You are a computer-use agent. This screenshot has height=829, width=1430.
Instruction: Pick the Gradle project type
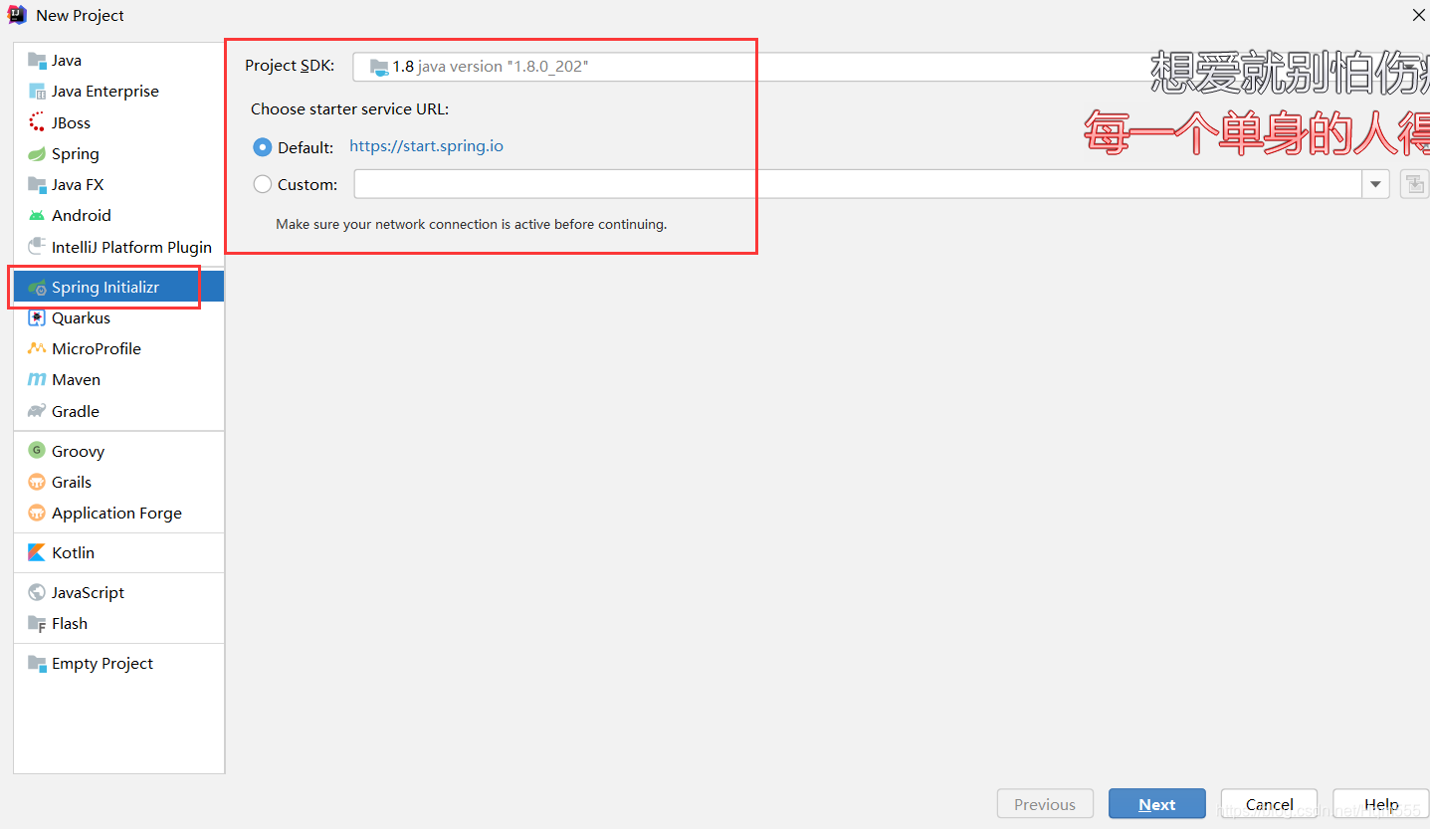118,411
